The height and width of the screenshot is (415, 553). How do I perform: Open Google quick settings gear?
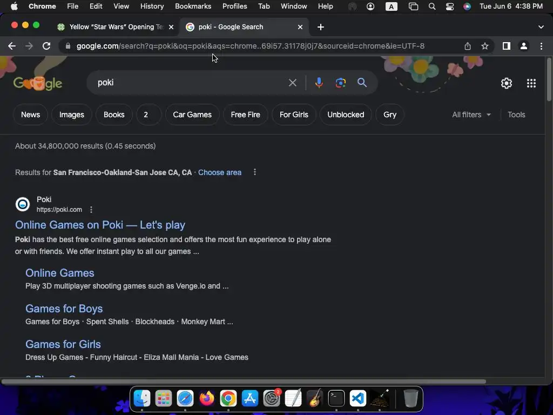pyautogui.click(x=507, y=83)
